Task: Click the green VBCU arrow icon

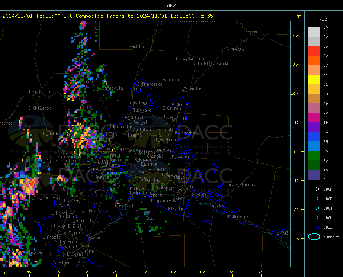Action: pyautogui.click(x=314, y=218)
